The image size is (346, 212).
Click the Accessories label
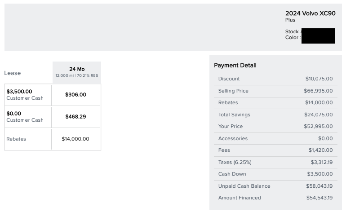tap(233, 138)
